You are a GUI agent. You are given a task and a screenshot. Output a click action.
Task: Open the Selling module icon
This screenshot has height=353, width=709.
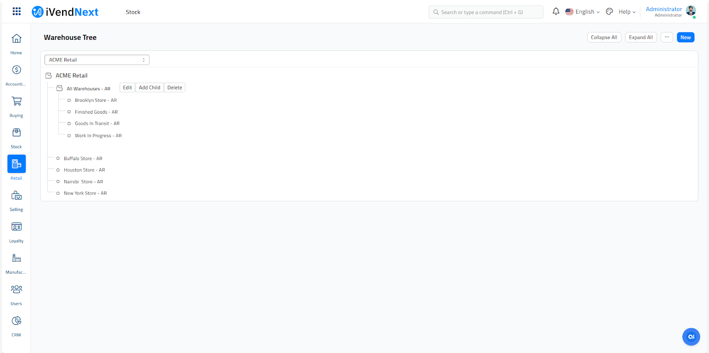point(16,196)
